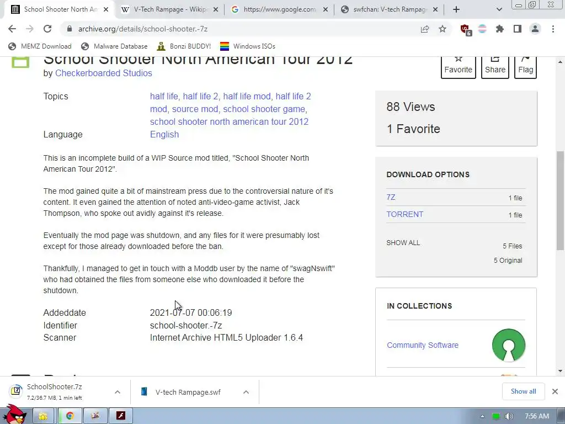Open Windows ISOs bookmark
The width and height of the screenshot is (565, 424).
click(x=248, y=46)
